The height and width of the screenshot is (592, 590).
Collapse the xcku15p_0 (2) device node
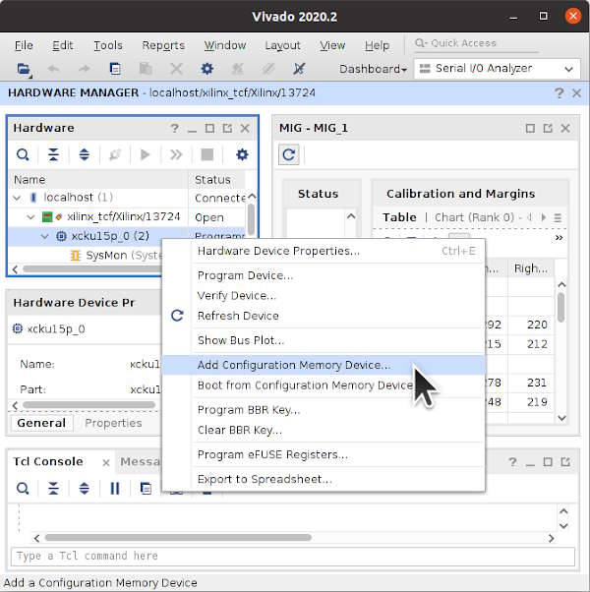tap(45, 236)
